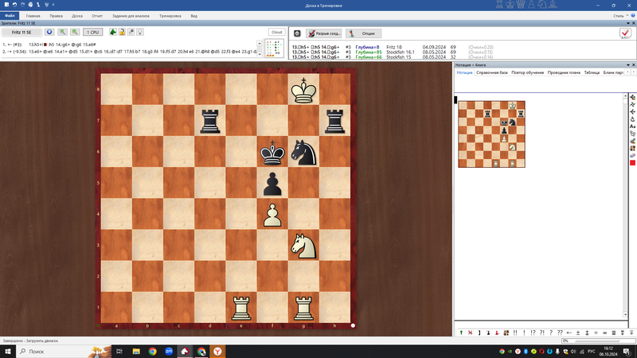Click the green up arrow annotation icon
The width and height of the screenshot is (637, 358).
461,333
